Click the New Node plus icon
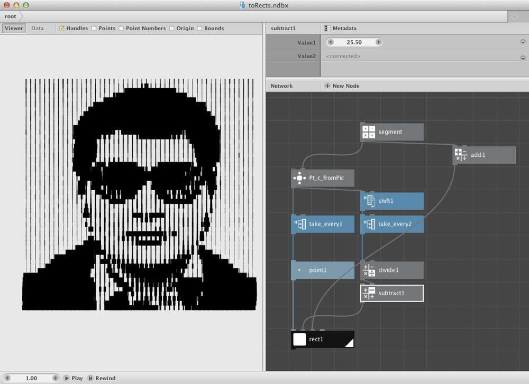Viewport: 529px width, 384px height. tap(327, 86)
